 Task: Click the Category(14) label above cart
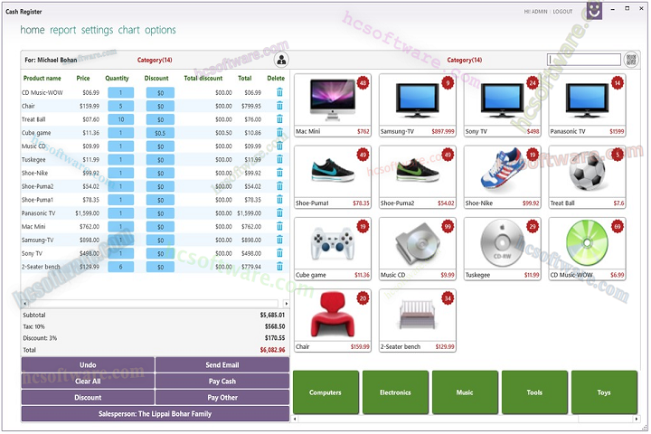point(155,61)
